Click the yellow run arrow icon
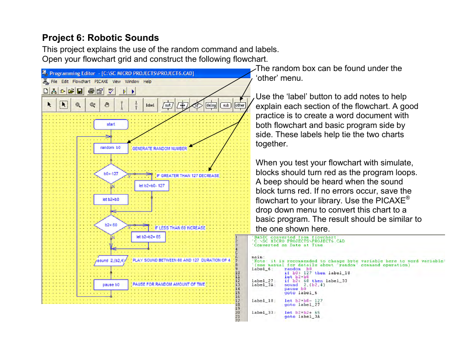Screen dimensions: 464x359 (x=125, y=91)
